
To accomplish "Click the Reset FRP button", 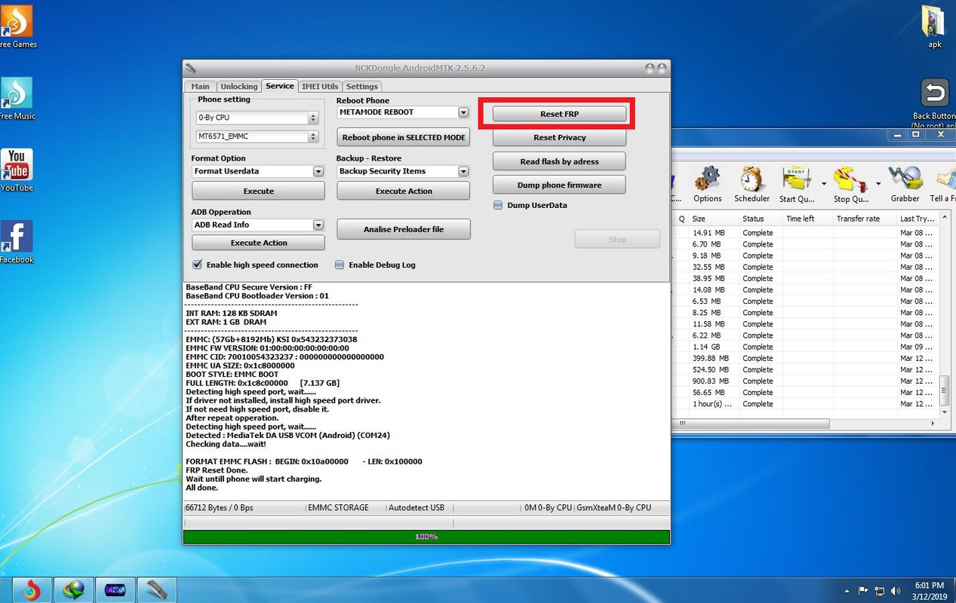I will tap(559, 114).
